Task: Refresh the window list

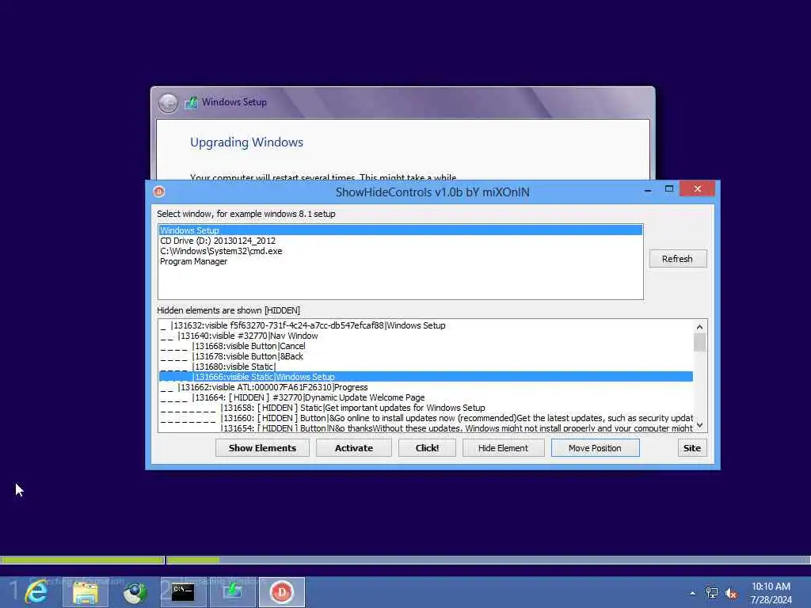Action: (678, 259)
